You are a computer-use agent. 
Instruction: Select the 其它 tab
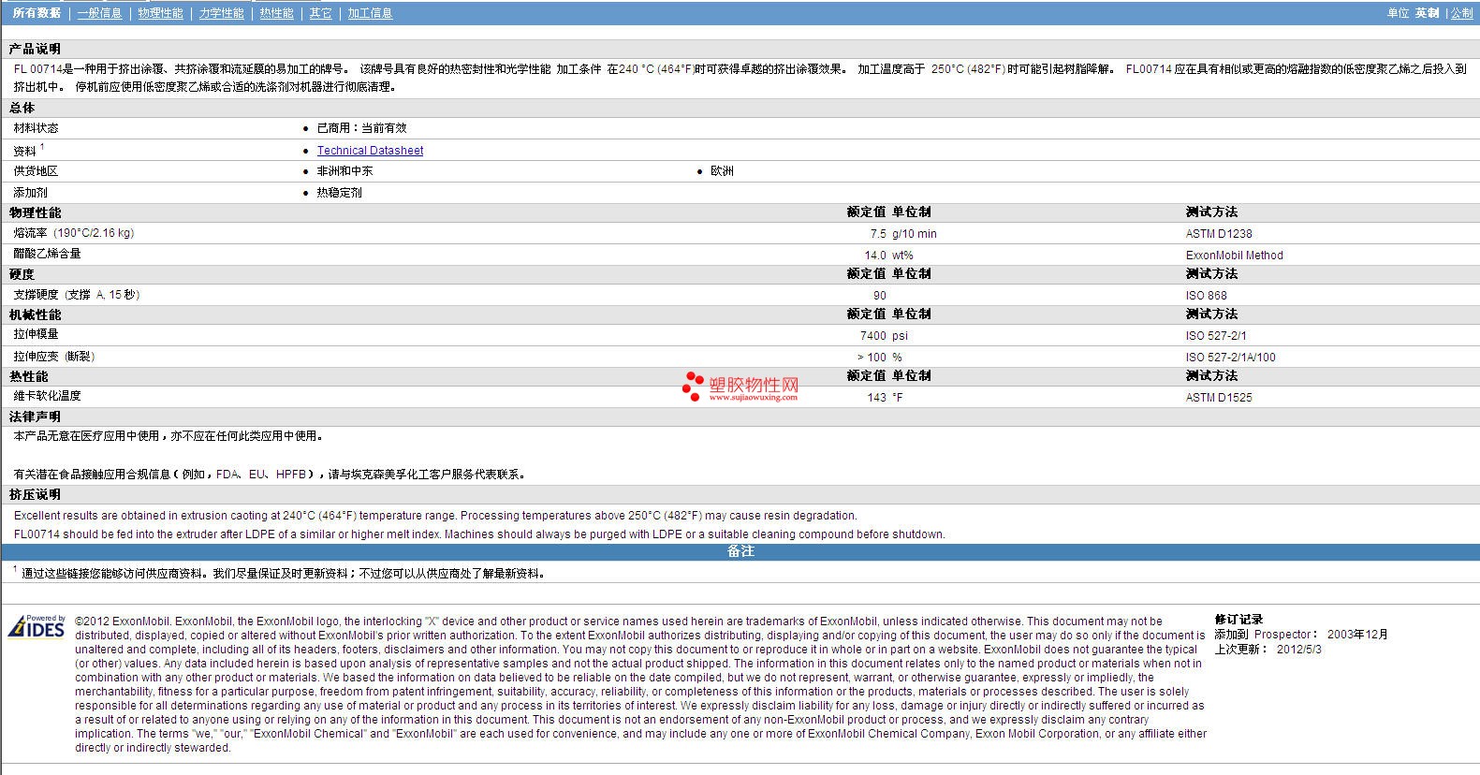click(x=320, y=13)
